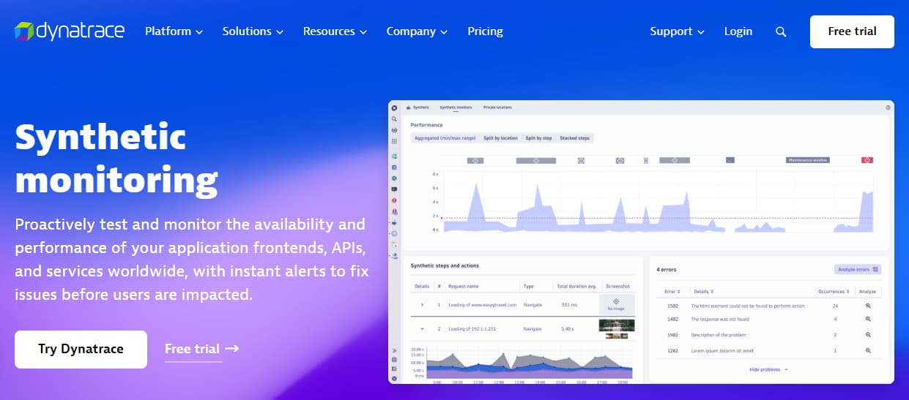
Task: Click the 'Lorem ipsum dolorim sit amet' detail
Action: (x=722, y=350)
